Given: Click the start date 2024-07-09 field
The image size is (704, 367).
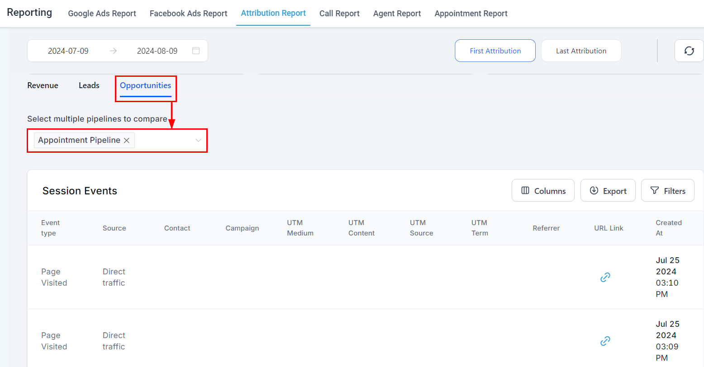Looking at the screenshot, I should tap(68, 51).
